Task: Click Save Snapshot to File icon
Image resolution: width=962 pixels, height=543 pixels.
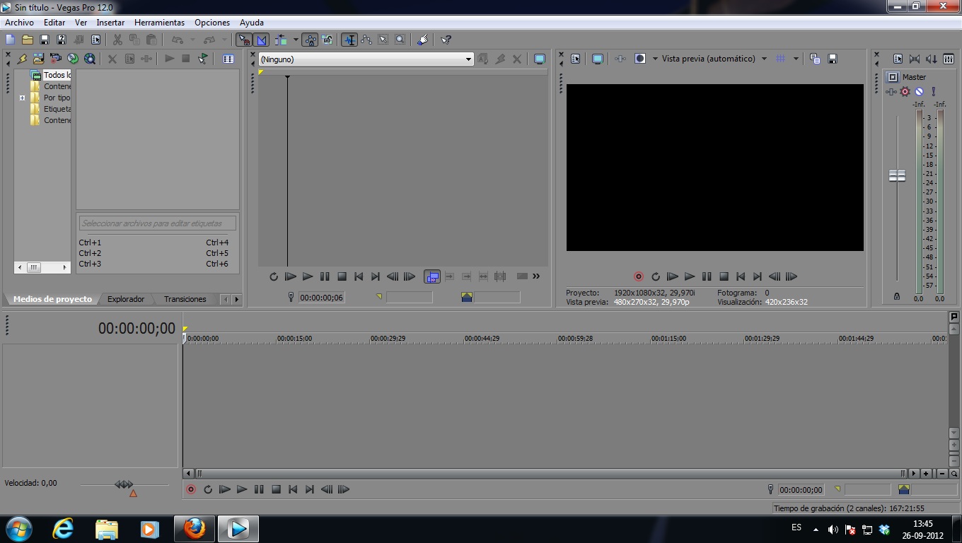Action: [833, 59]
